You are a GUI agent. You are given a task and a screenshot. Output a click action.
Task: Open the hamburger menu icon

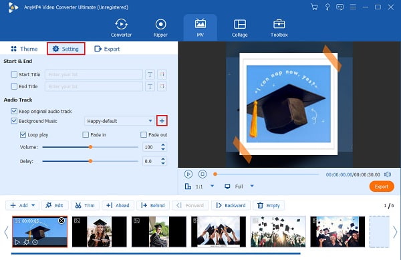[x=353, y=7]
